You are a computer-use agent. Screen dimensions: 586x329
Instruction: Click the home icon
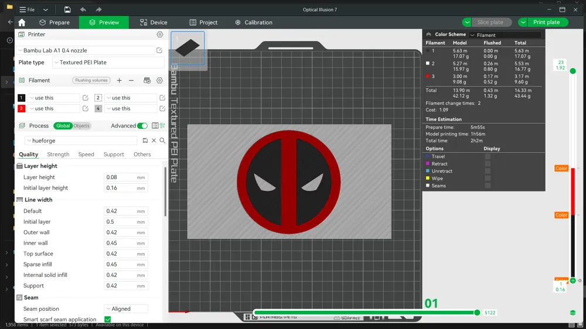pos(22,22)
